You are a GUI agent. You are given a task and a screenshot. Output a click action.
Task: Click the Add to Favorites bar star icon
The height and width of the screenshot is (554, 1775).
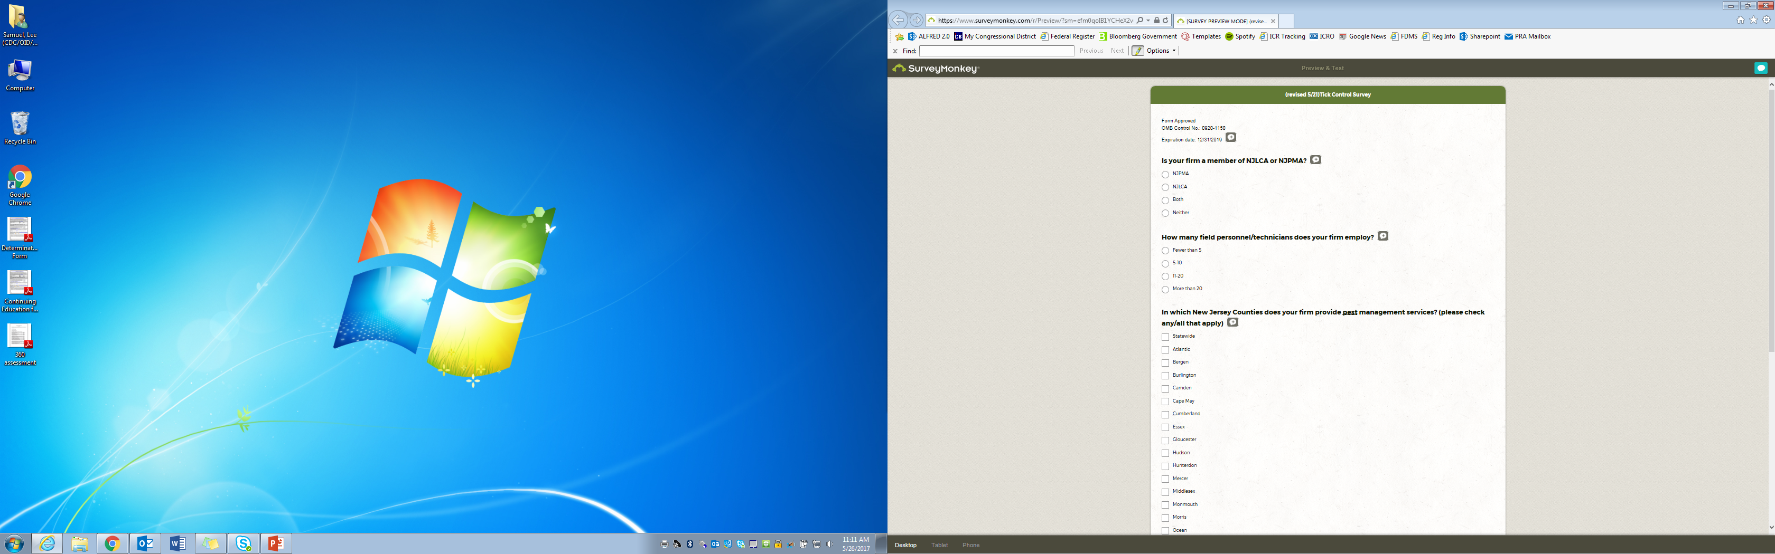coord(899,36)
